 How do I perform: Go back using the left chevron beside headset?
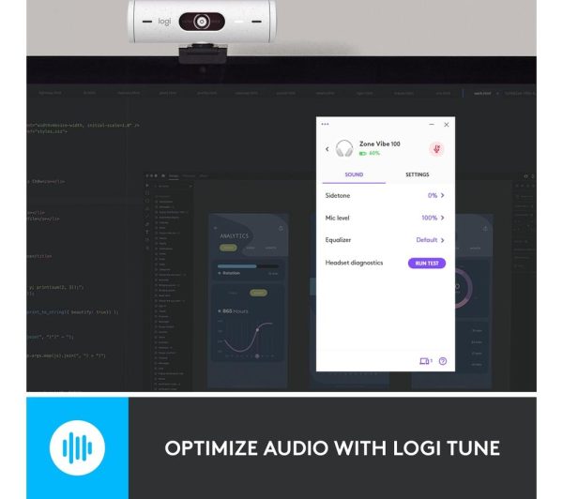[327, 149]
